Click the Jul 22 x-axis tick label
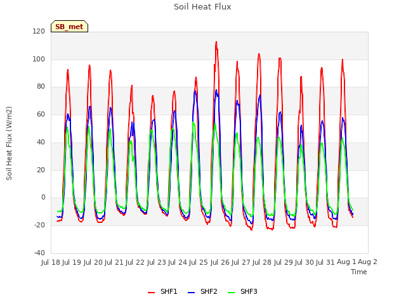 tap(135, 262)
